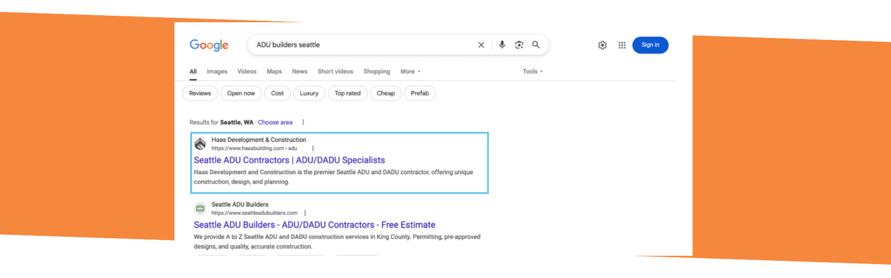Click the haasbuilding.com adu URL
This screenshot has width=891, height=278.
pos(254,148)
